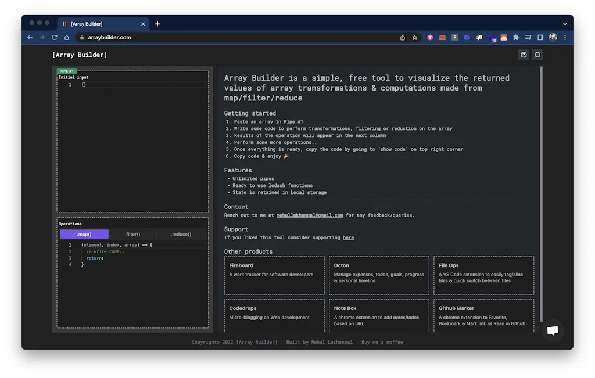
Task: Select the .map() operation tab
Action: [x=84, y=235]
